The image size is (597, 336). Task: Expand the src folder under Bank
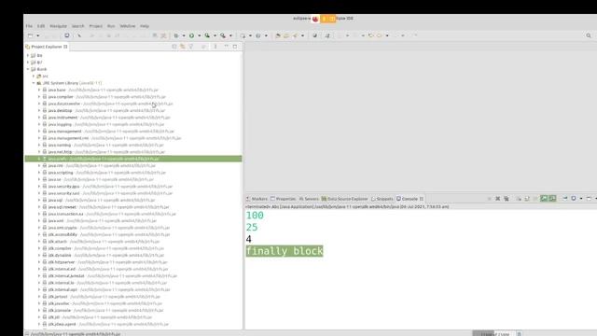click(34, 77)
